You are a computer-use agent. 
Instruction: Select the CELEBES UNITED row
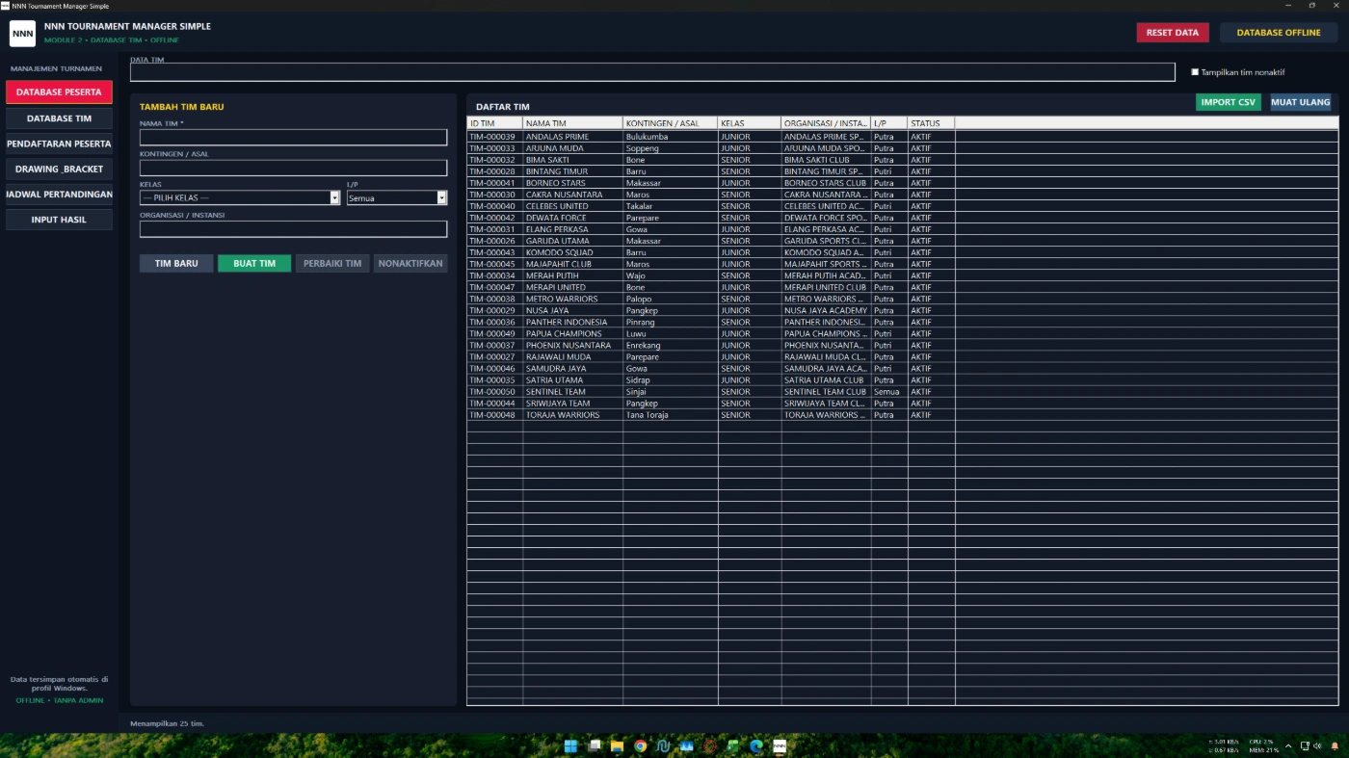[x=903, y=206]
